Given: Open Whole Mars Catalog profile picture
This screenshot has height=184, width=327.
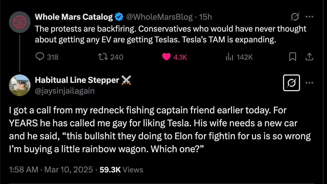Looking at the screenshot, I should pos(19,22).
